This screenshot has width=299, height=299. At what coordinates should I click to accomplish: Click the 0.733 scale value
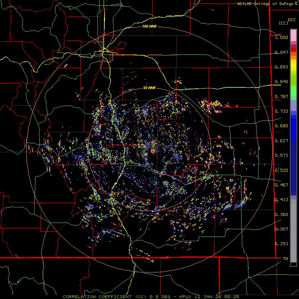click(281, 111)
